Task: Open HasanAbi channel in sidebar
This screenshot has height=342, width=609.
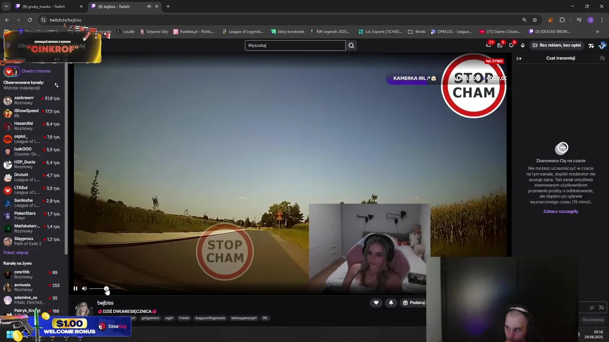Action: point(32,126)
